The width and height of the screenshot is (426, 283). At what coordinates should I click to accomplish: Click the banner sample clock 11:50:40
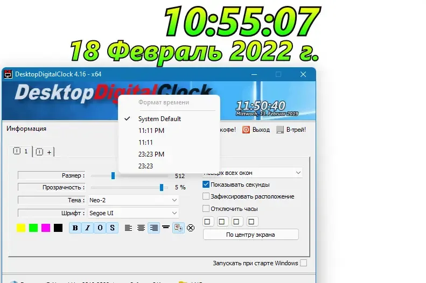261,105
